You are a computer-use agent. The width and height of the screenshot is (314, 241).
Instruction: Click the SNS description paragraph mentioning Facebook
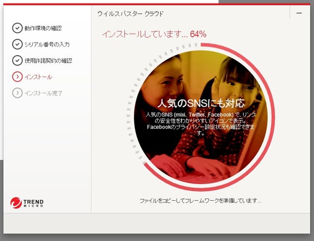[x=201, y=123]
